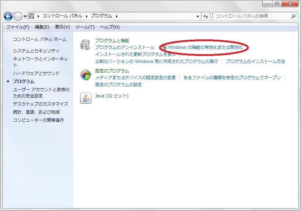This screenshot has width=301, height=211.
Task: Click the magnifier search icon
Action: pyautogui.click(x=293, y=16)
